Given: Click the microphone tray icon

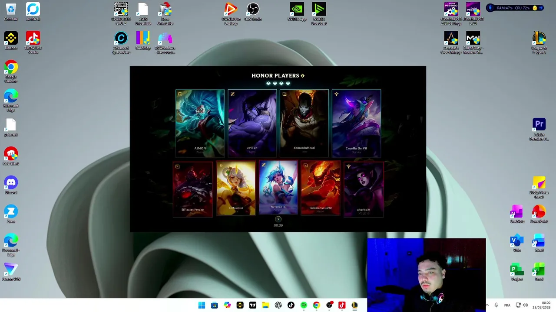Looking at the screenshot, I should coord(496,305).
